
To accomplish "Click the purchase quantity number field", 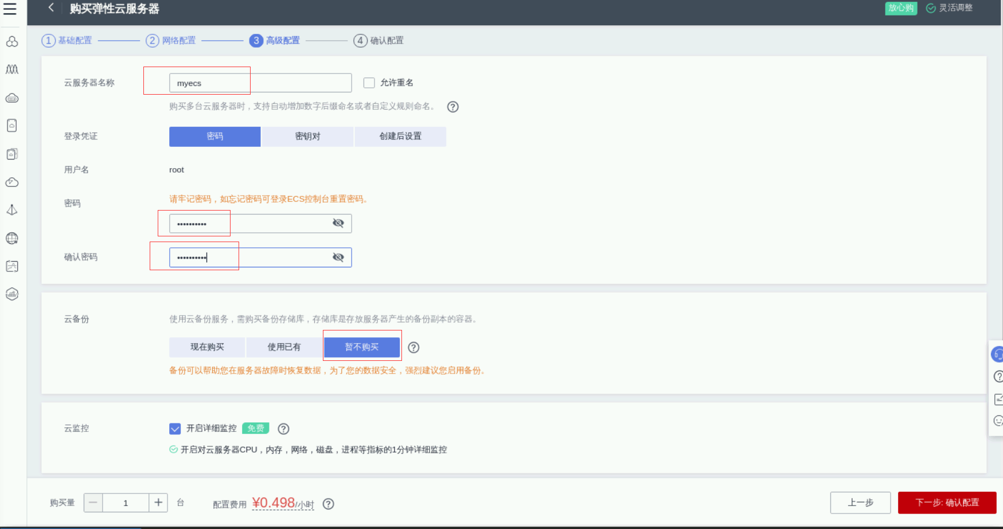I will pos(126,503).
